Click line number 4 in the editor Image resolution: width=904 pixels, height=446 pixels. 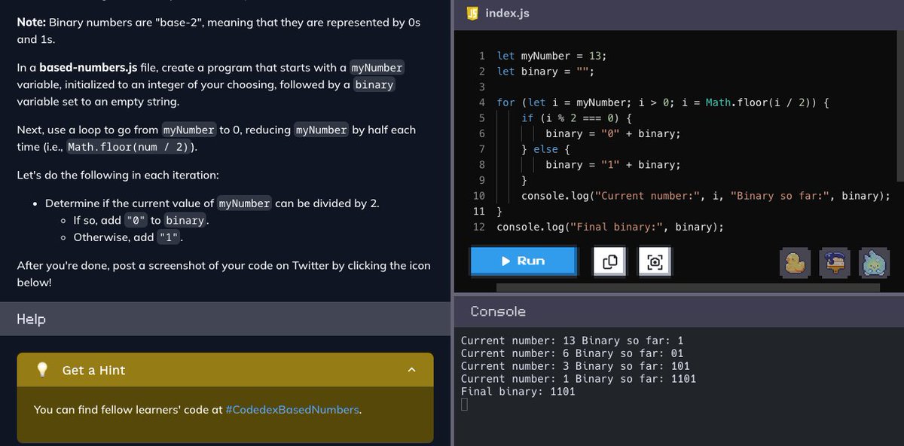[x=483, y=102]
